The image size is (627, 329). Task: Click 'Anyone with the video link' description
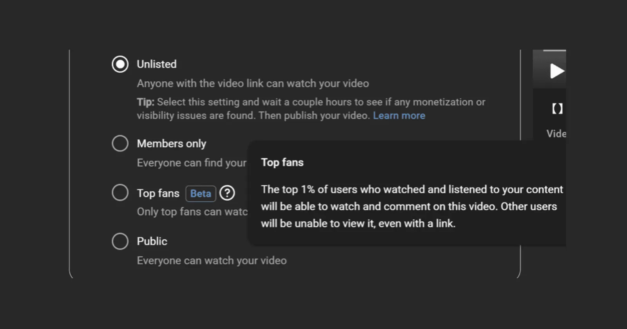click(253, 83)
